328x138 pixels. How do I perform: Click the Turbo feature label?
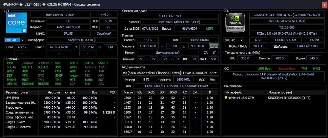(x=89, y=80)
